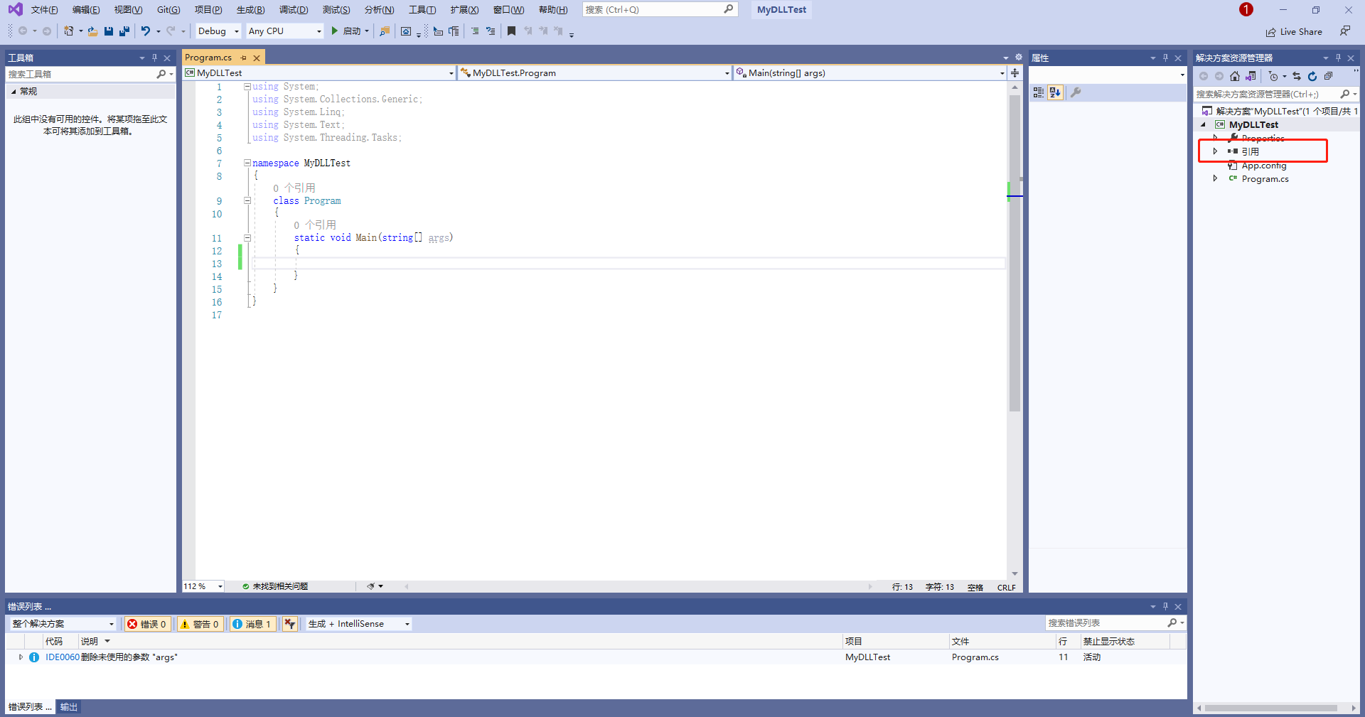The image size is (1365, 717).
Task: Open the Entire Solution scope dropdown in Error List
Action: (x=63, y=624)
